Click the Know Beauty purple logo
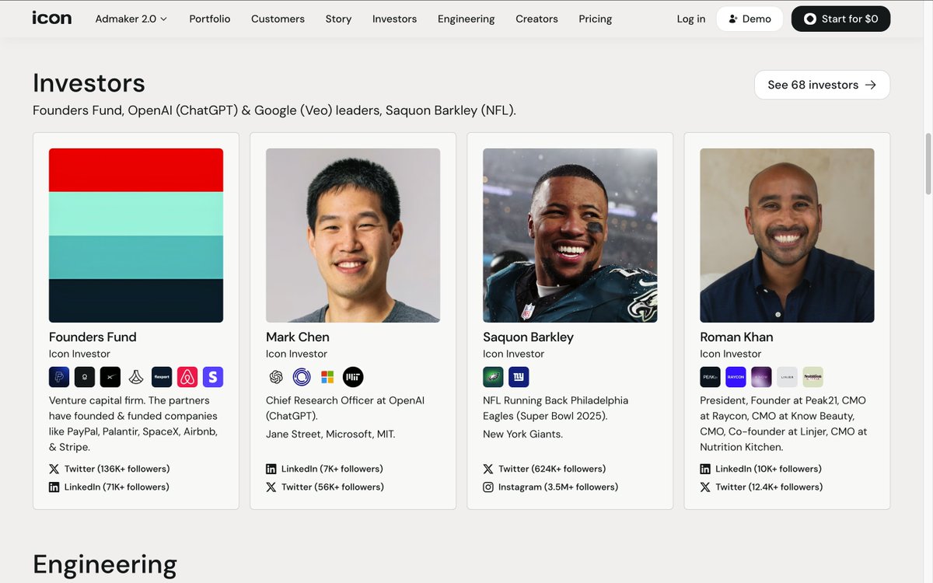 coord(761,377)
